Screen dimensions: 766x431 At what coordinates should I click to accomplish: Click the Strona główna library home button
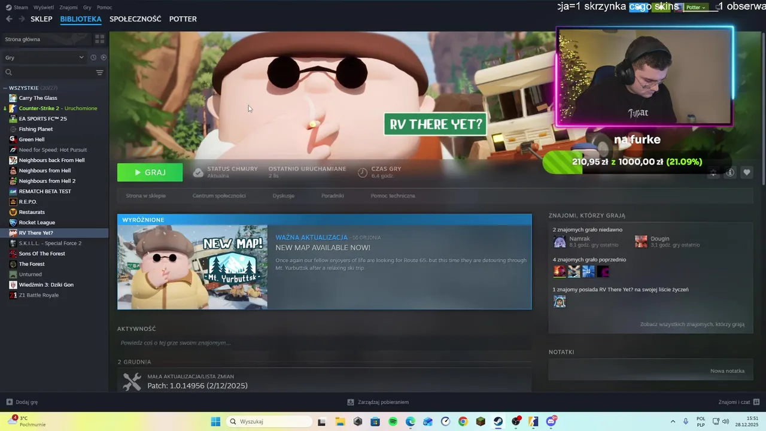pyautogui.click(x=47, y=39)
